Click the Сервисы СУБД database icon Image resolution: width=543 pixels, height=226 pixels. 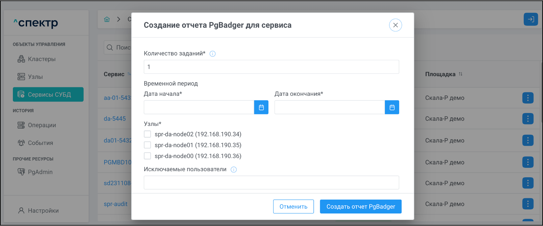pyautogui.click(x=21, y=94)
